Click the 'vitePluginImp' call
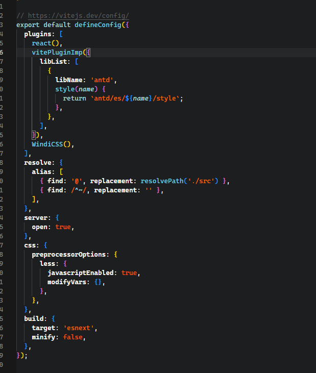 (x=57, y=53)
